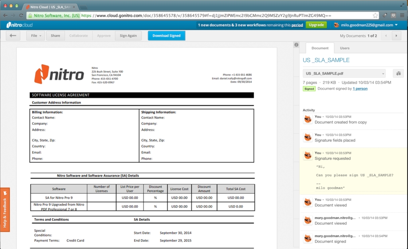Image resolution: width=408 pixels, height=249 pixels.
Task: Expand the US_SLA_SAMPLE.pdf file selector
Action: [x=344, y=73]
